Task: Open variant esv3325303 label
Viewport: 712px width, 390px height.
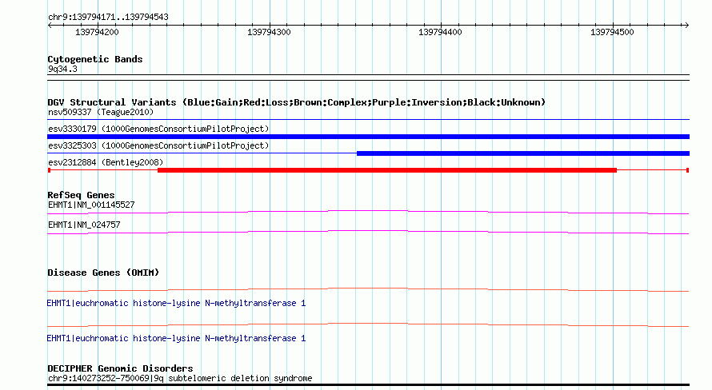Action: pyautogui.click(x=158, y=145)
